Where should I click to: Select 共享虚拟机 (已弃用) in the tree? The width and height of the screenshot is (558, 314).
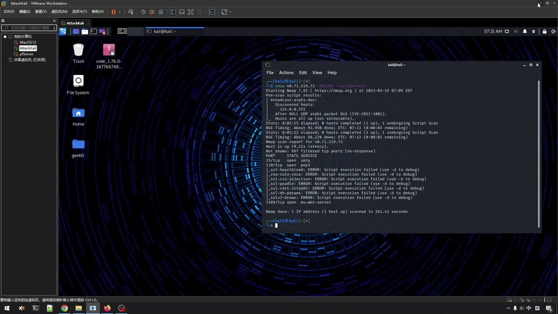pyautogui.click(x=29, y=60)
